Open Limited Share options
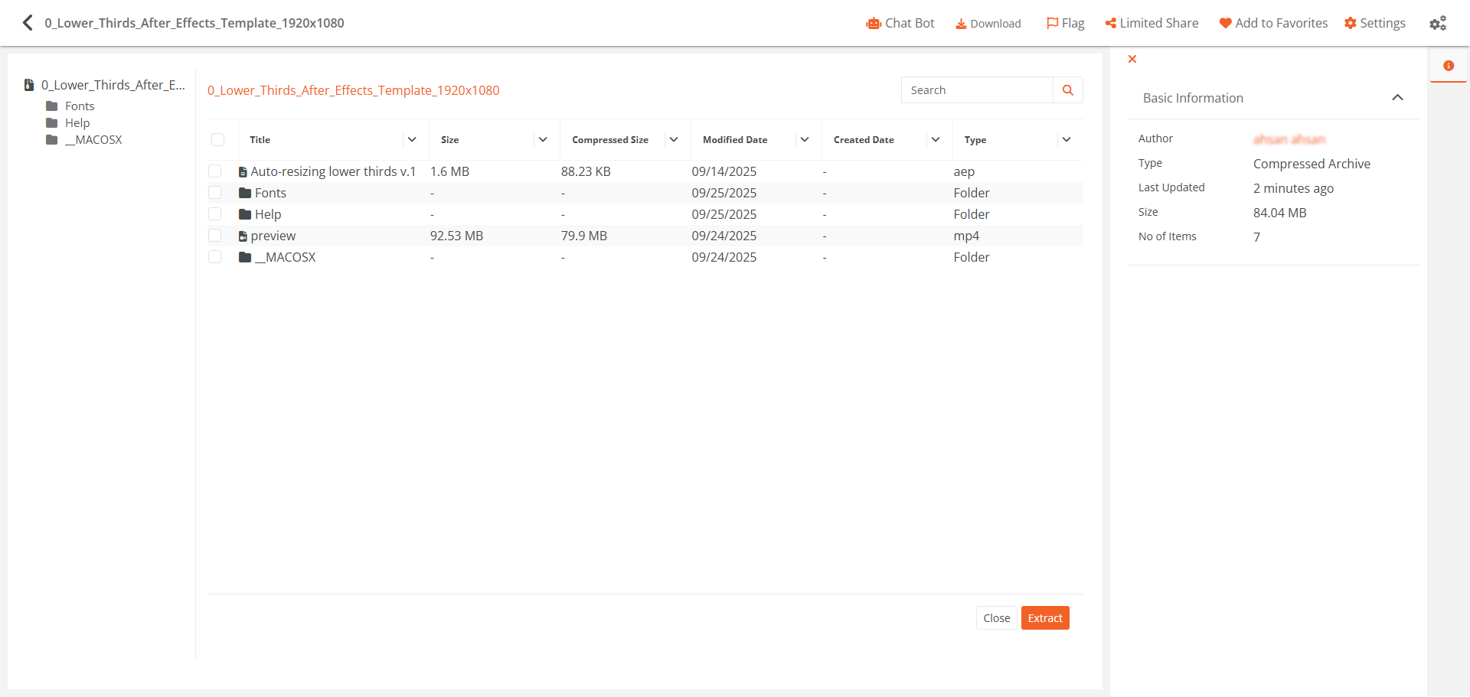The height and width of the screenshot is (697, 1470). (1151, 23)
